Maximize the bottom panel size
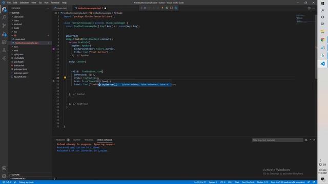The width and height of the screenshot is (328, 184). pyautogui.click(x=311, y=140)
